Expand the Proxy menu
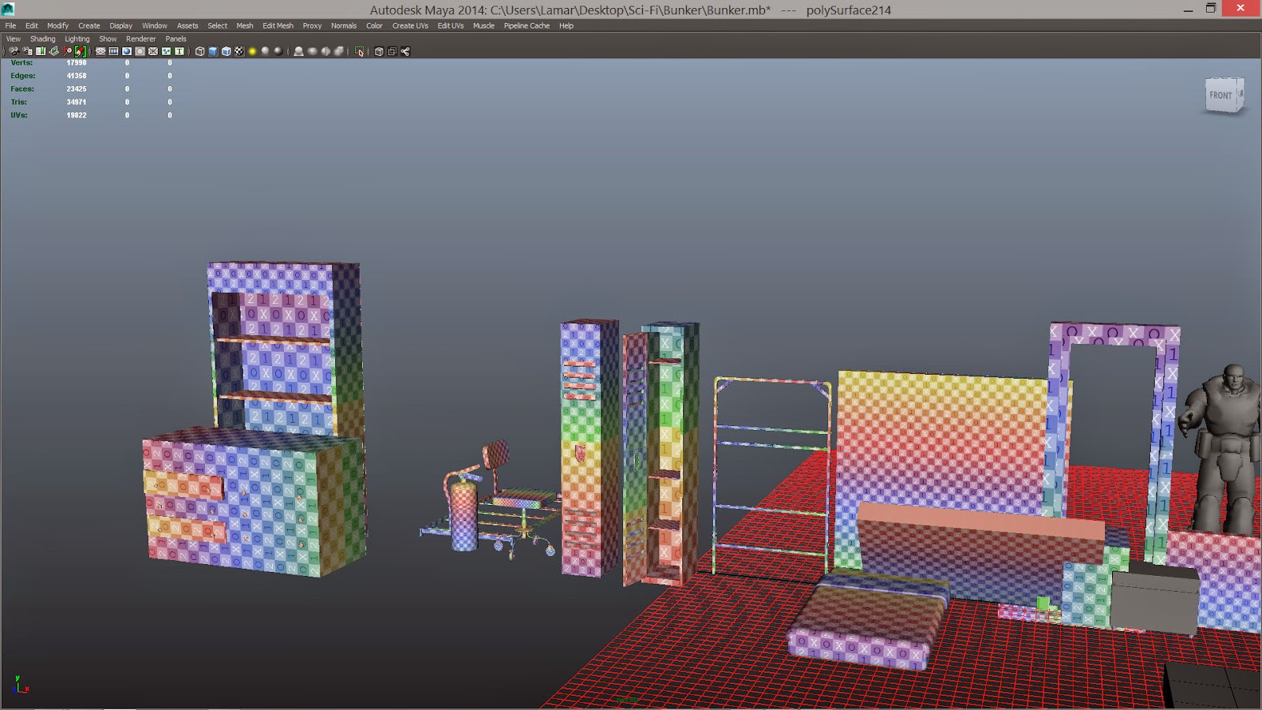 [x=312, y=25]
